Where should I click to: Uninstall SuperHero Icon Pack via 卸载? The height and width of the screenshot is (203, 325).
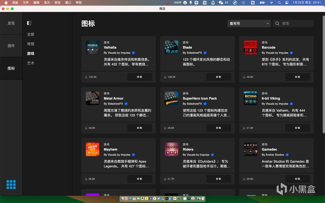click(219, 128)
